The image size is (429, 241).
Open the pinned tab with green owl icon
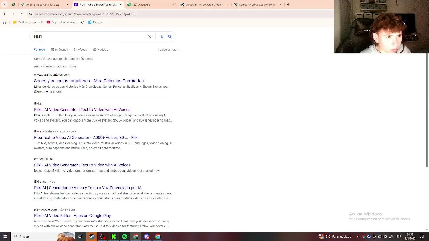13,5
